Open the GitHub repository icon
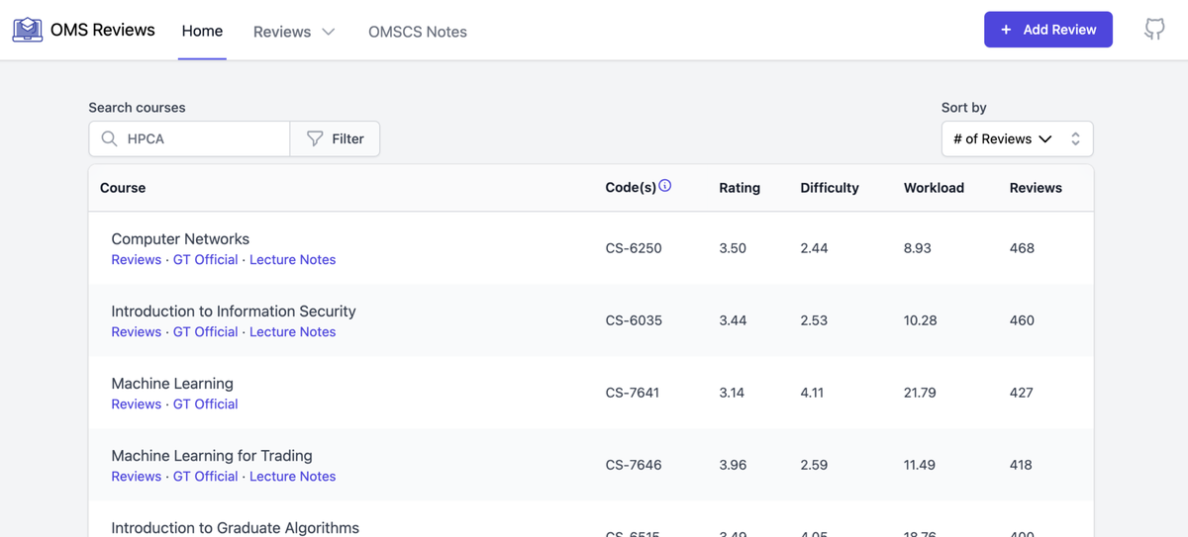1188x537 pixels. coord(1154,30)
